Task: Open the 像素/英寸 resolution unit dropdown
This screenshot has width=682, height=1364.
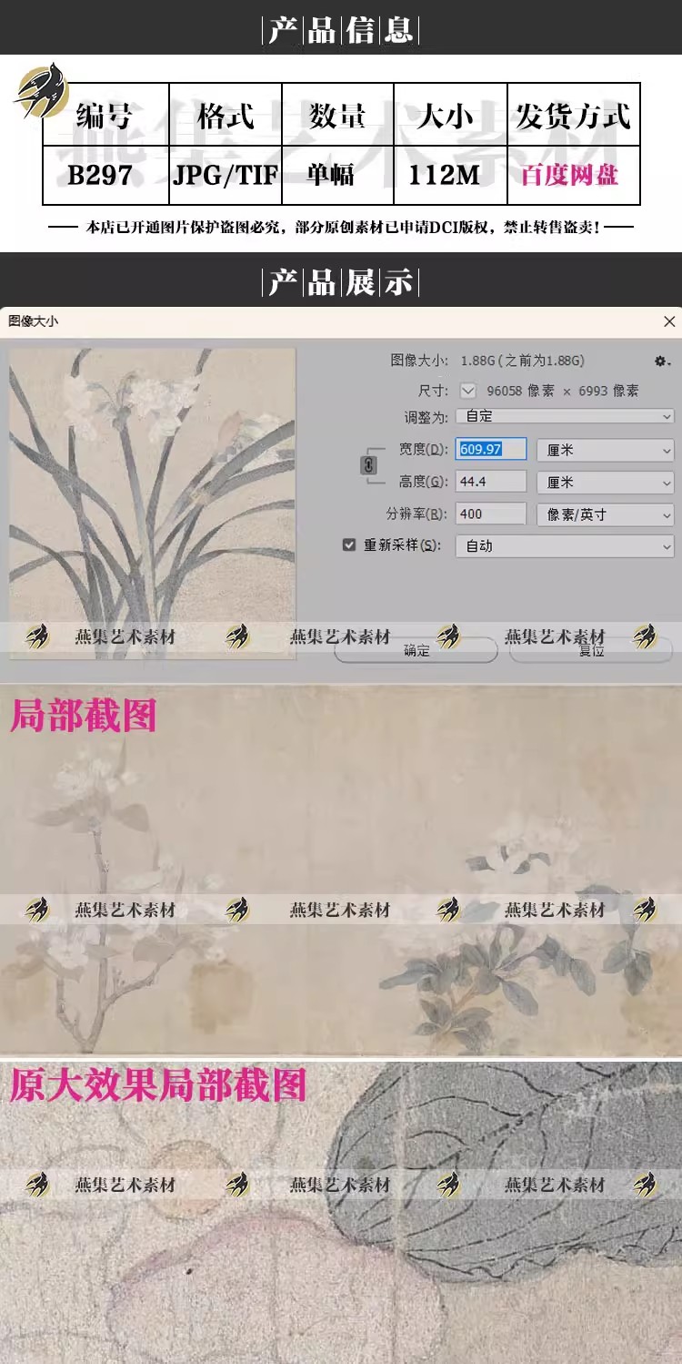Action: click(x=605, y=514)
